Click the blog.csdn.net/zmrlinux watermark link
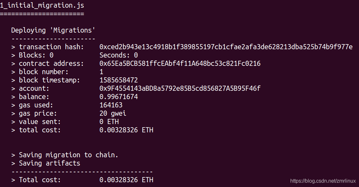The width and height of the screenshot is (359, 187). click(323, 181)
